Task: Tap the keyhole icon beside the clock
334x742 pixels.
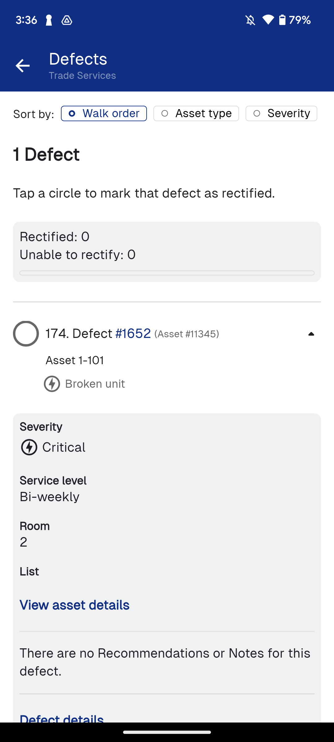Action: [x=48, y=20]
